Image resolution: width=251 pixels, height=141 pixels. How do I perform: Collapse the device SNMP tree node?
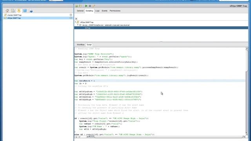78,25
